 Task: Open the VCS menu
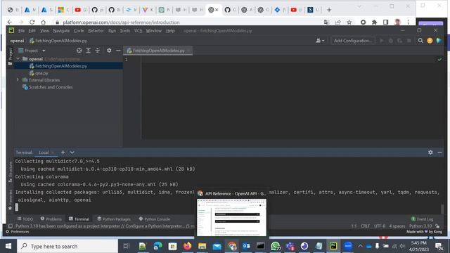138,31
